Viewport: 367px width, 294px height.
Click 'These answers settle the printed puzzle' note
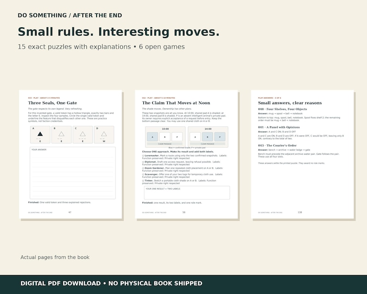tap(291, 163)
